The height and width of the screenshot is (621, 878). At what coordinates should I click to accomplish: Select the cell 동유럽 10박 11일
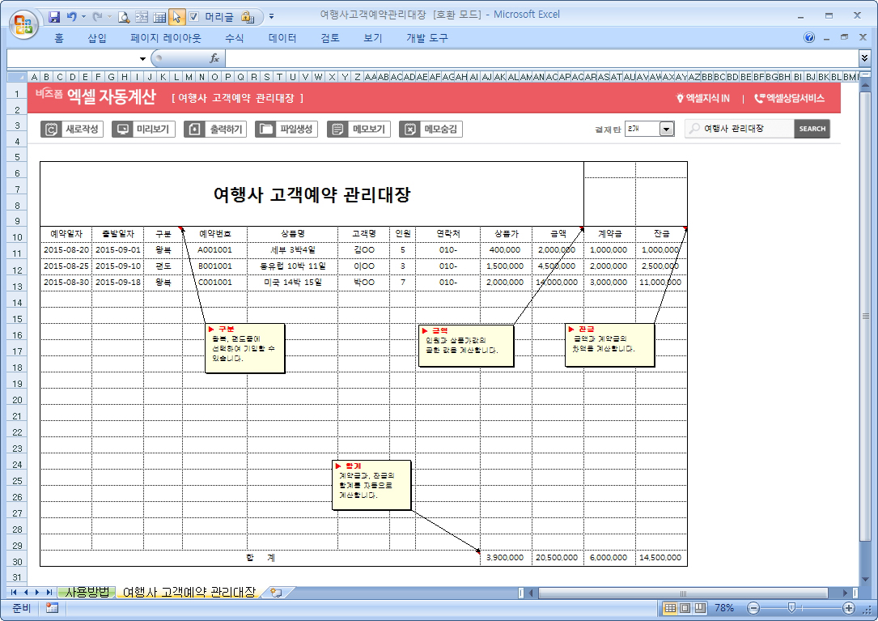click(x=292, y=266)
